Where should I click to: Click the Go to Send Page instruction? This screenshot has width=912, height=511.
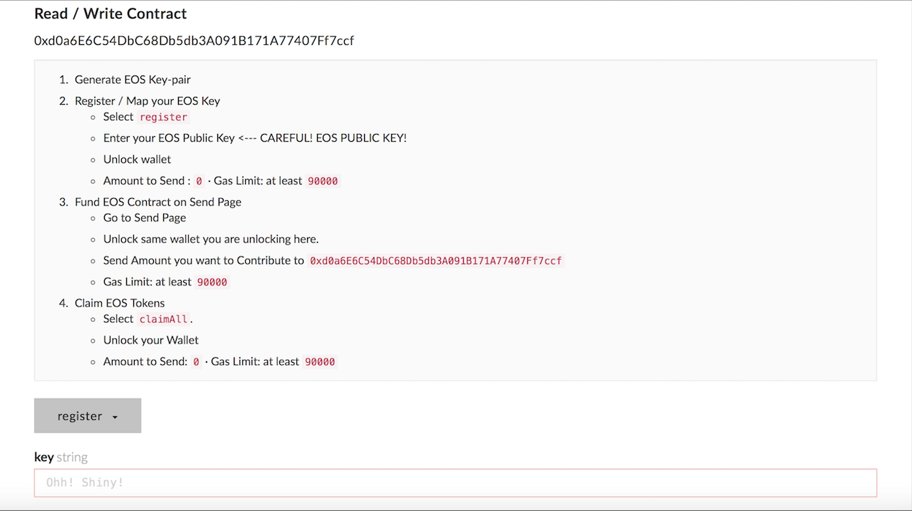144,218
